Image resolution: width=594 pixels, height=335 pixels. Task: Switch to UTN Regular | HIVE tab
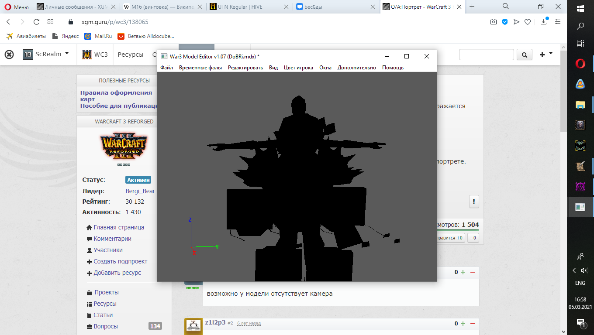[248, 7]
